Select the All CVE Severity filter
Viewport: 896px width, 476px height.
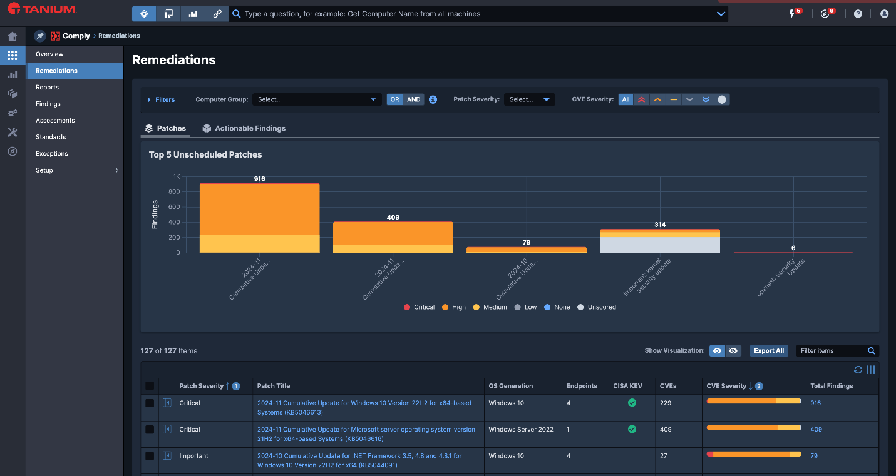[626, 99]
